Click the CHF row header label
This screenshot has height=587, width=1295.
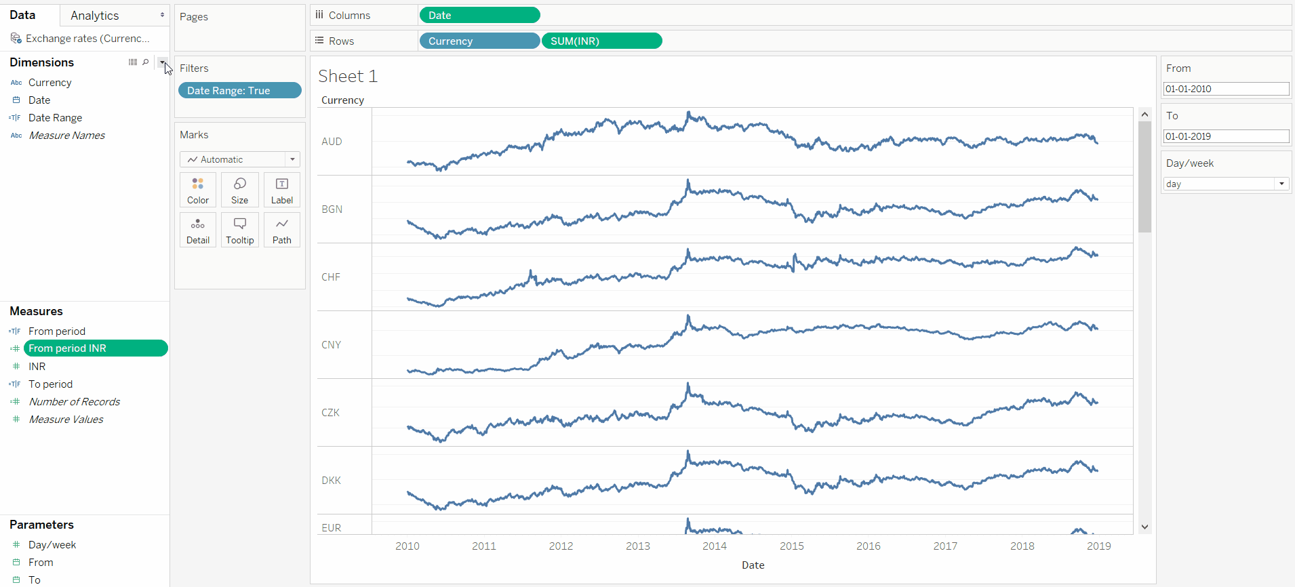tap(331, 277)
